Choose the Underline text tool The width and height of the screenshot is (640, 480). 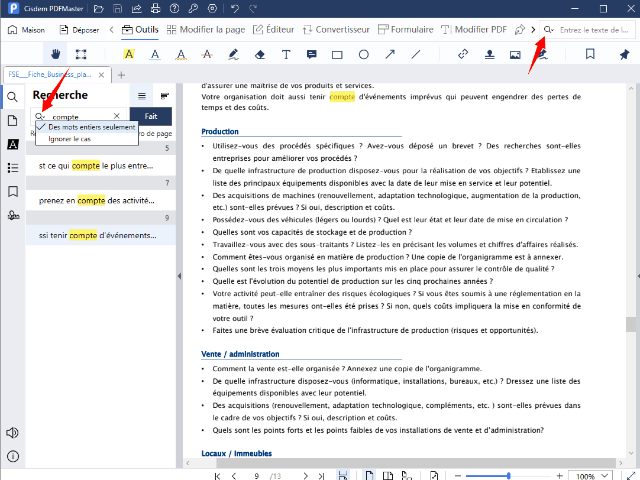(155, 54)
